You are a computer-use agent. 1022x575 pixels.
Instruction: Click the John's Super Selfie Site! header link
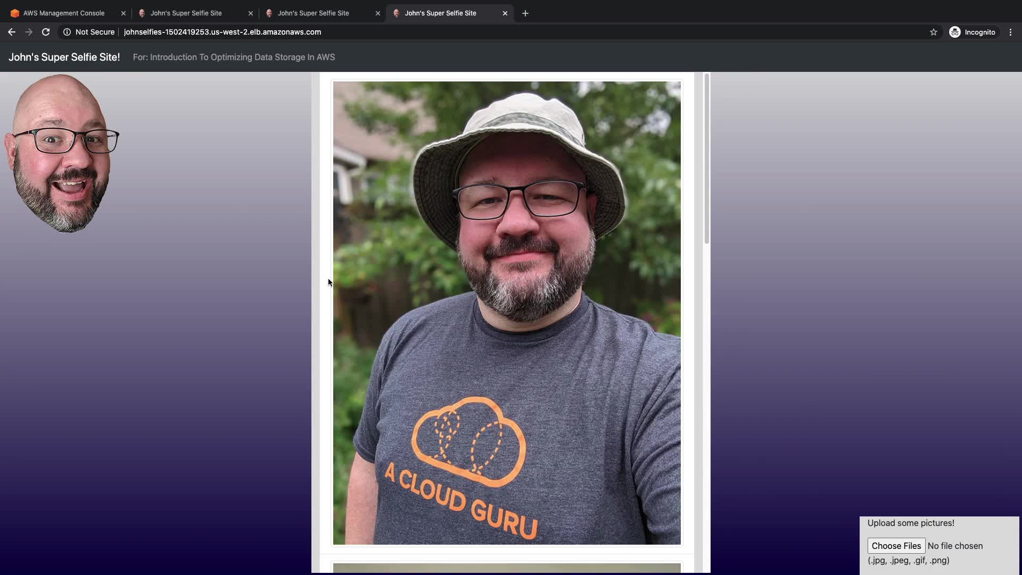pyautogui.click(x=64, y=57)
